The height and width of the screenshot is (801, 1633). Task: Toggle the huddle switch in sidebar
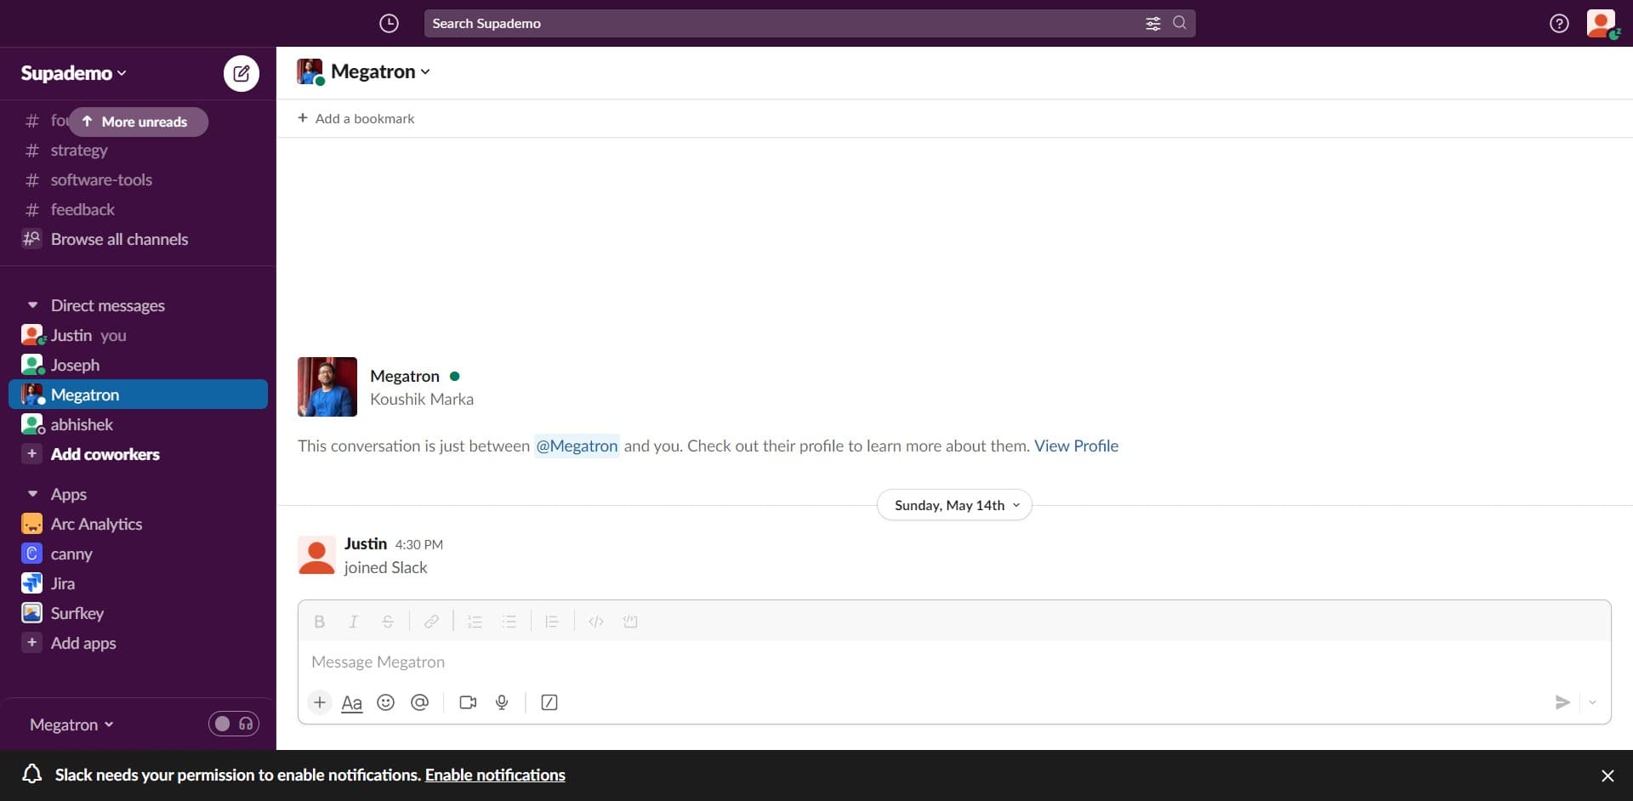pyautogui.click(x=233, y=724)
